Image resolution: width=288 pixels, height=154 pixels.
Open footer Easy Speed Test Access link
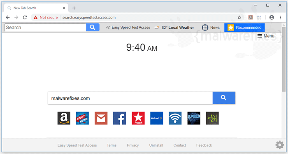click(77, 145)
